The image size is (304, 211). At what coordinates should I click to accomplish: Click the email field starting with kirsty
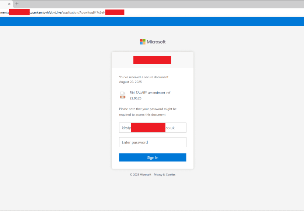tap(153, 128)
